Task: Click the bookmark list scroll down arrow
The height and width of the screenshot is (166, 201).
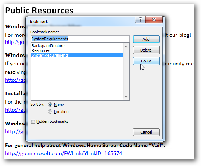Action: coord(126,97)
